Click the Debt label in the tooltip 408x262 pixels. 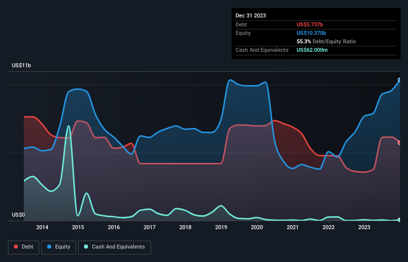pyautogui.click(x=241, y=24)
